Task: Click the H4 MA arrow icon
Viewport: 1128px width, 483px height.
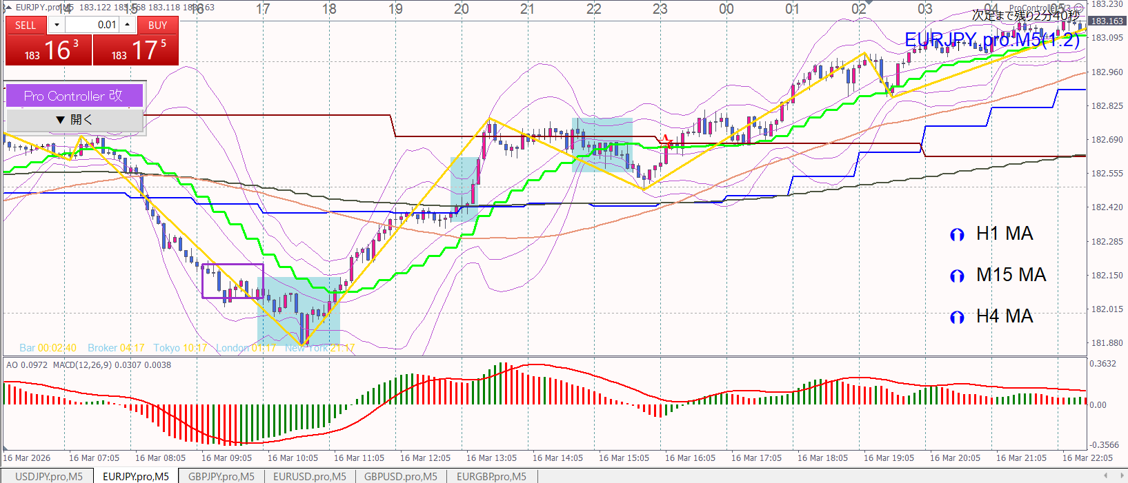Action: click(957, 318)
